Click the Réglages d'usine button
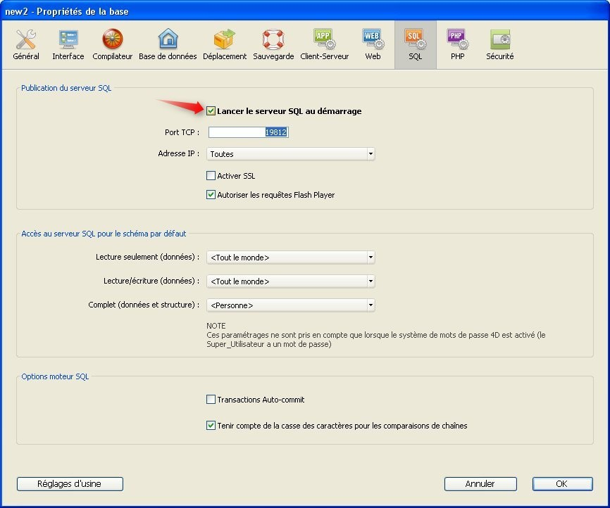 [x=70, y=484]
